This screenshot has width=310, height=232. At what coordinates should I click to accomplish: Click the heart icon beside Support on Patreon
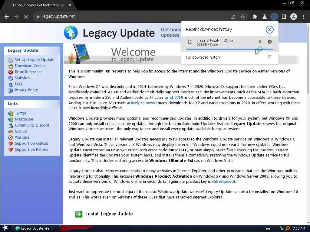11,150
